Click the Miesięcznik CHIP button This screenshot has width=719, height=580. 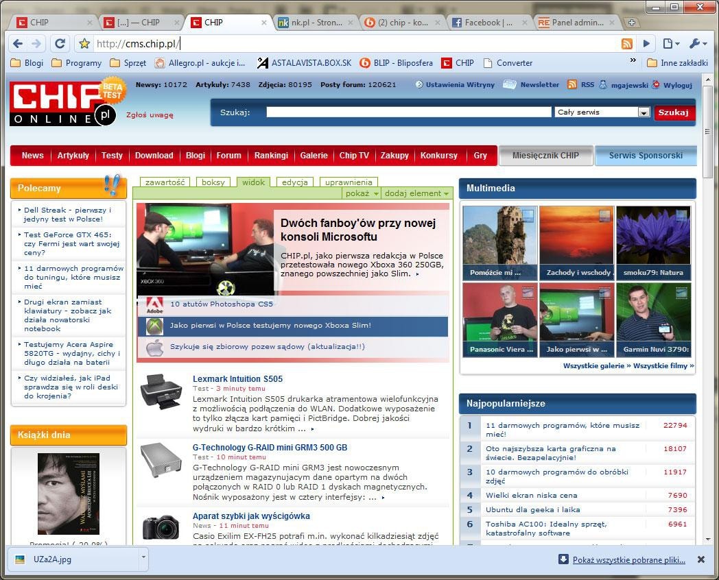pos(545,156)
